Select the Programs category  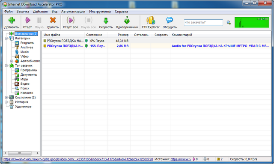27,43
